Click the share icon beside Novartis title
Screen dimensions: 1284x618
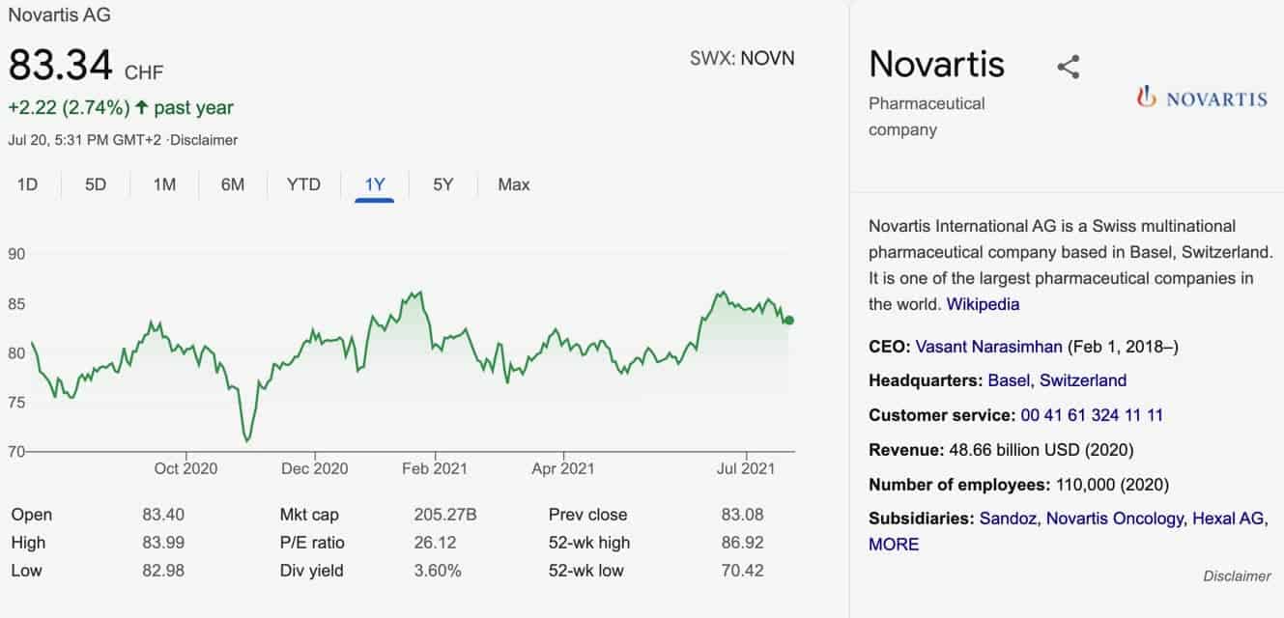pos(1068,67)
